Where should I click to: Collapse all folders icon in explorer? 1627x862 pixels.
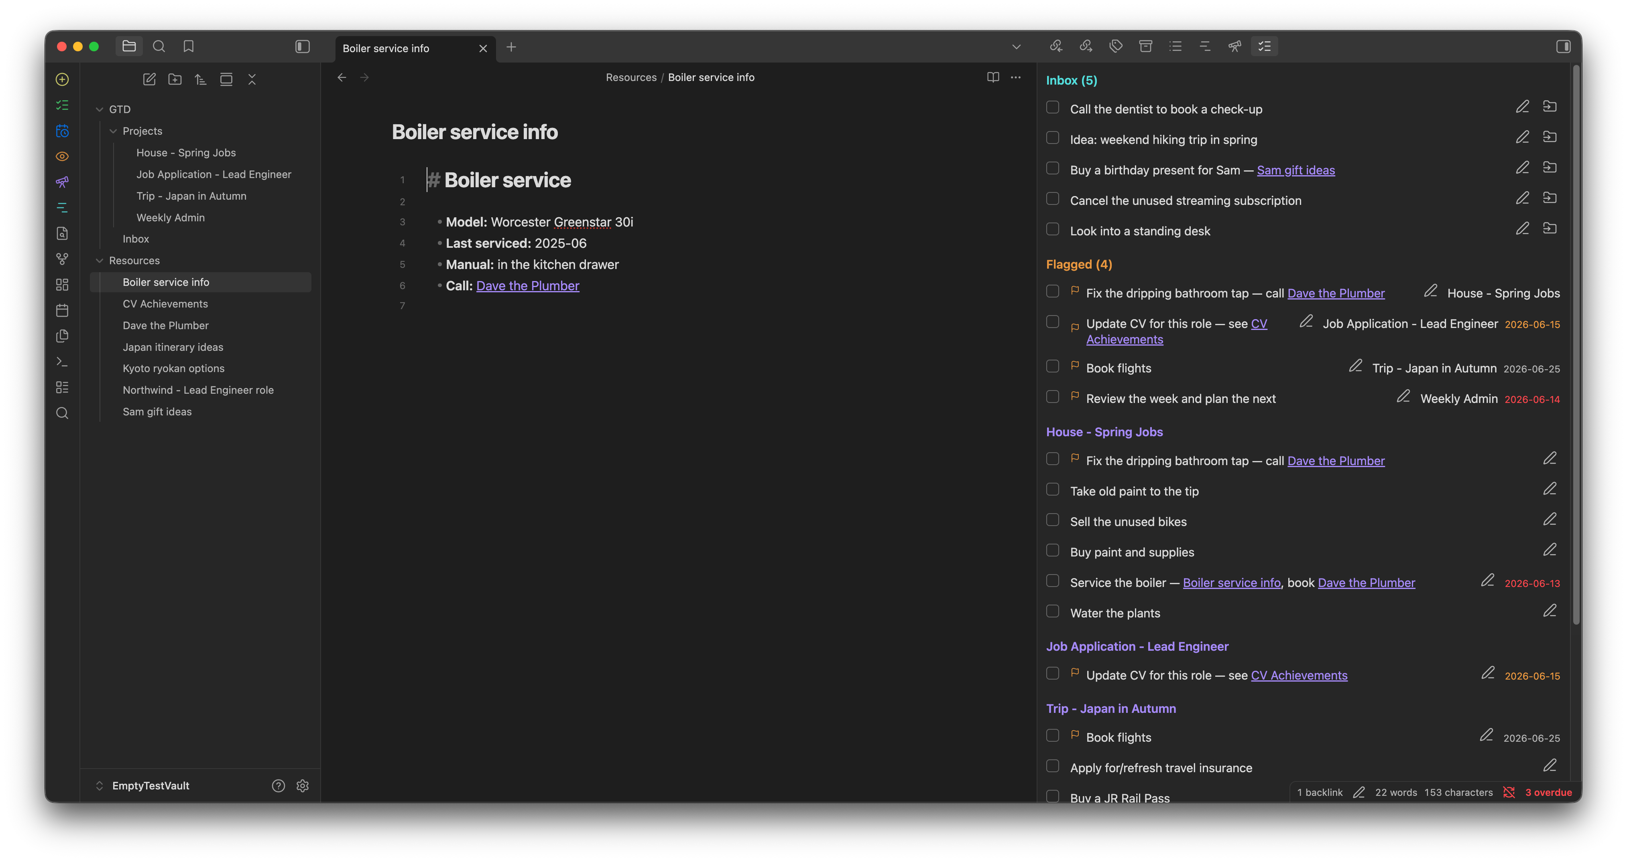[x=252, y=79]
